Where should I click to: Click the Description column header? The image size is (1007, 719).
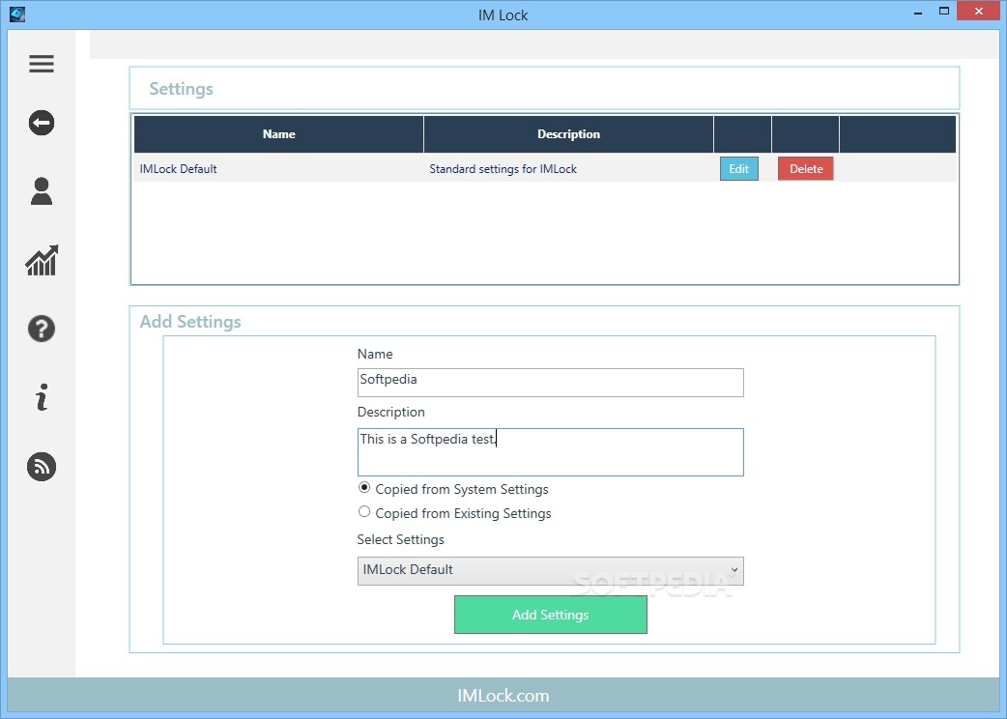(568, 133)
